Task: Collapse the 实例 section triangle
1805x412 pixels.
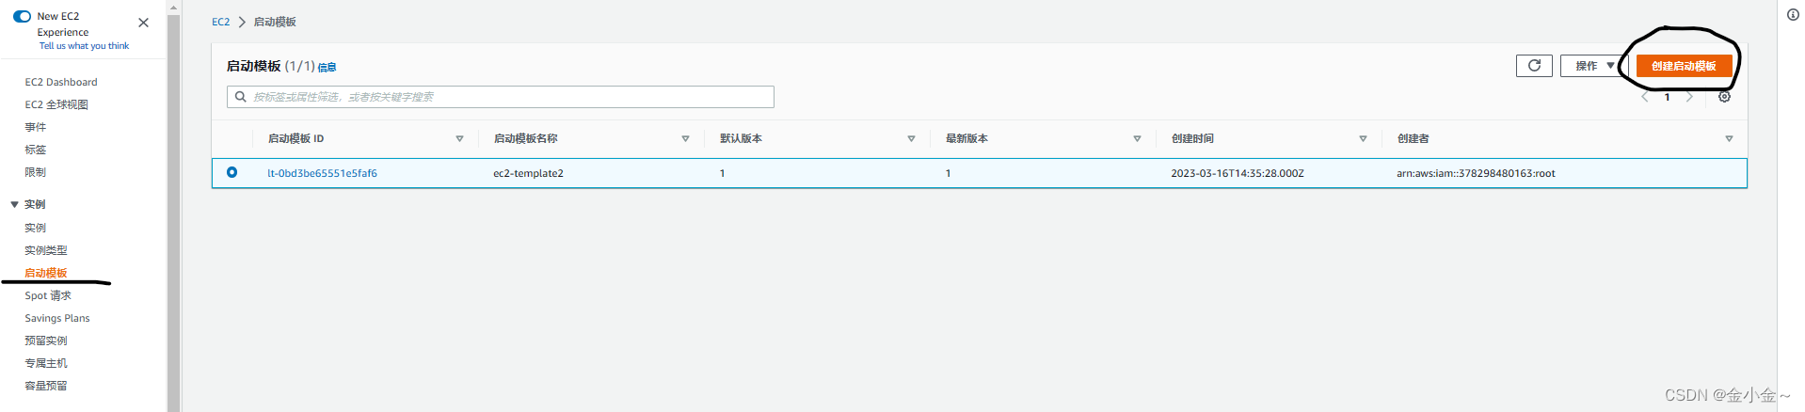Action: tap(14, 204)
